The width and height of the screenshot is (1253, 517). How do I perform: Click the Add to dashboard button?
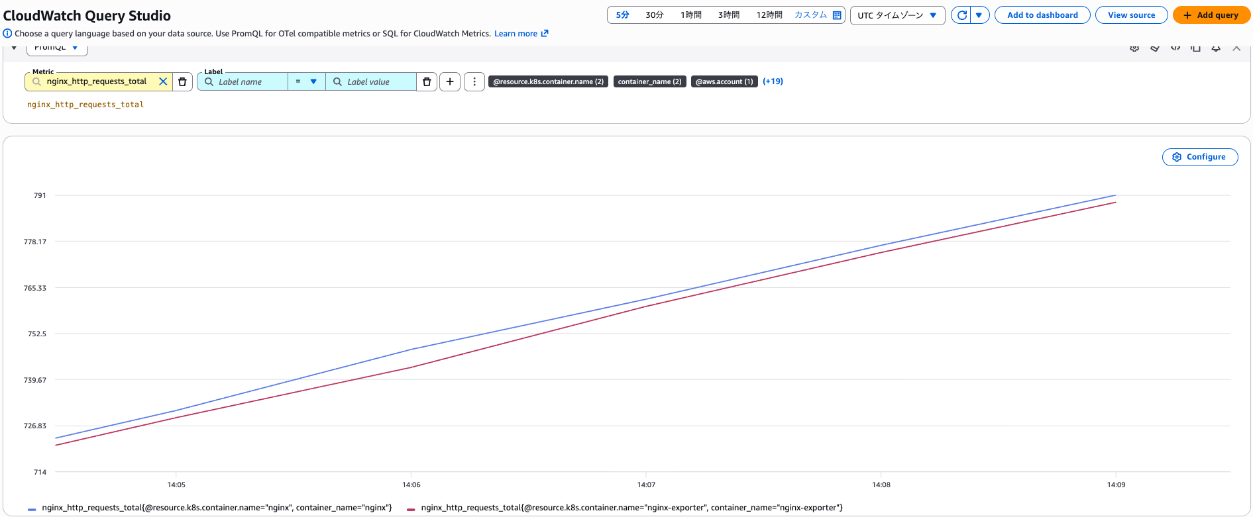tap(1042, 15)
